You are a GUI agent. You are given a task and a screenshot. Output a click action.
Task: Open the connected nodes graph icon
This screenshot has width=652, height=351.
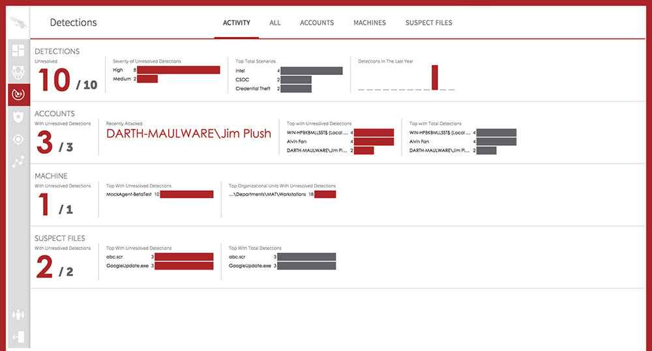coord(18,161)
